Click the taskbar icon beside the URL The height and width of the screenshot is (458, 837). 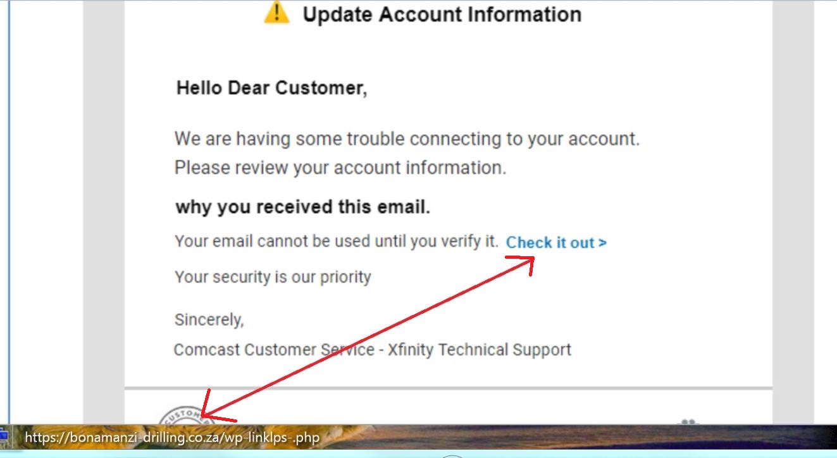pyautogui.click(x=4, y=436)
